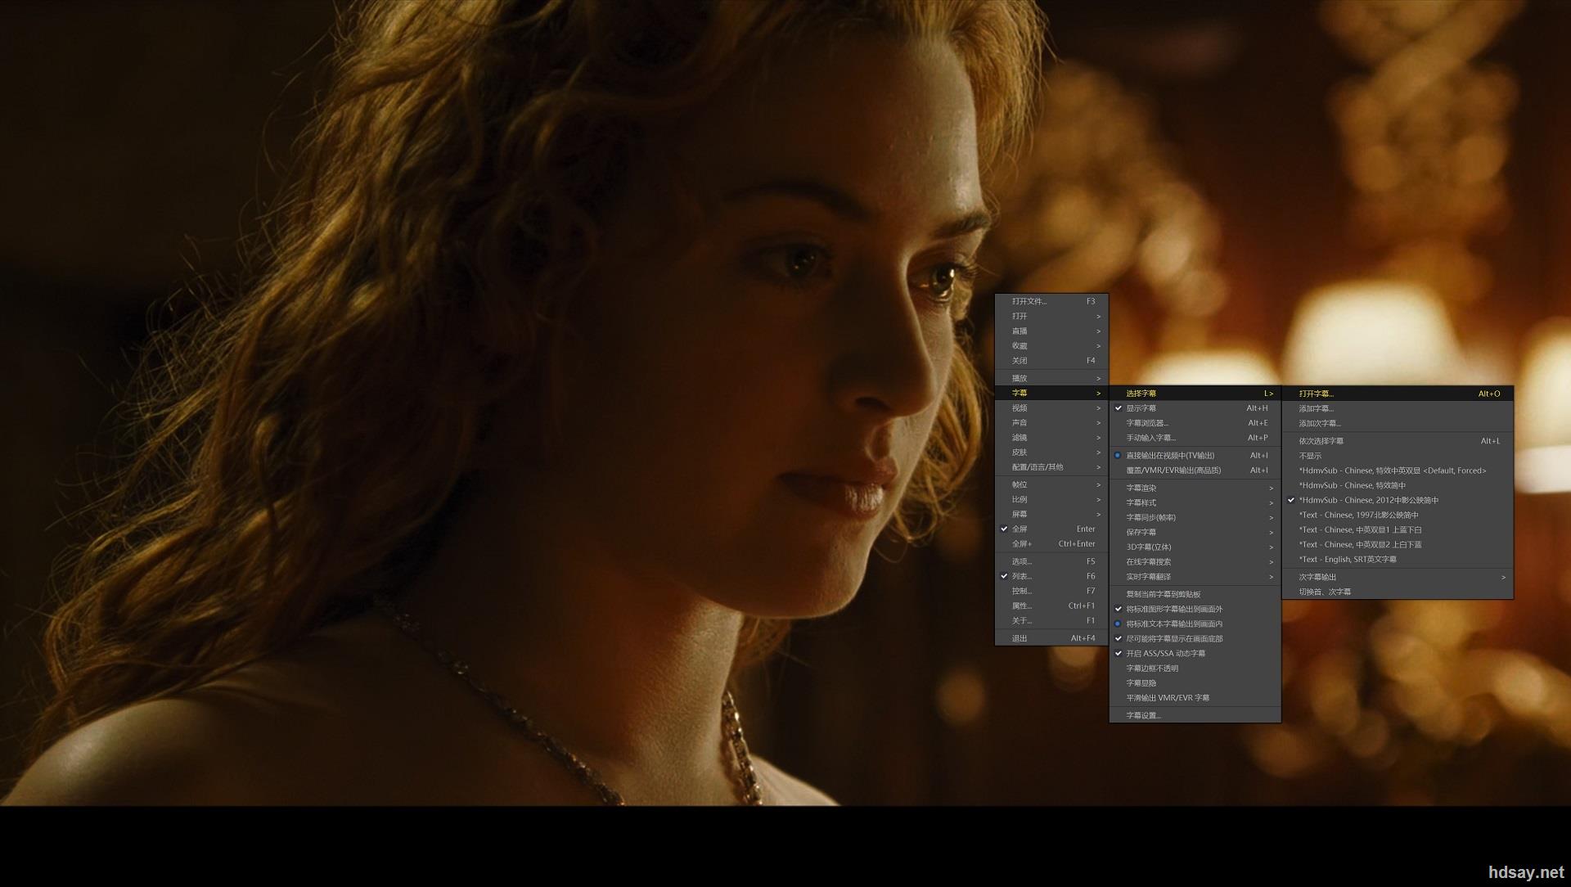Select Text Chinese 中英双显2 上白下蓝 track
Viewport: 1571px width, 887px height.
[1398, 544]
